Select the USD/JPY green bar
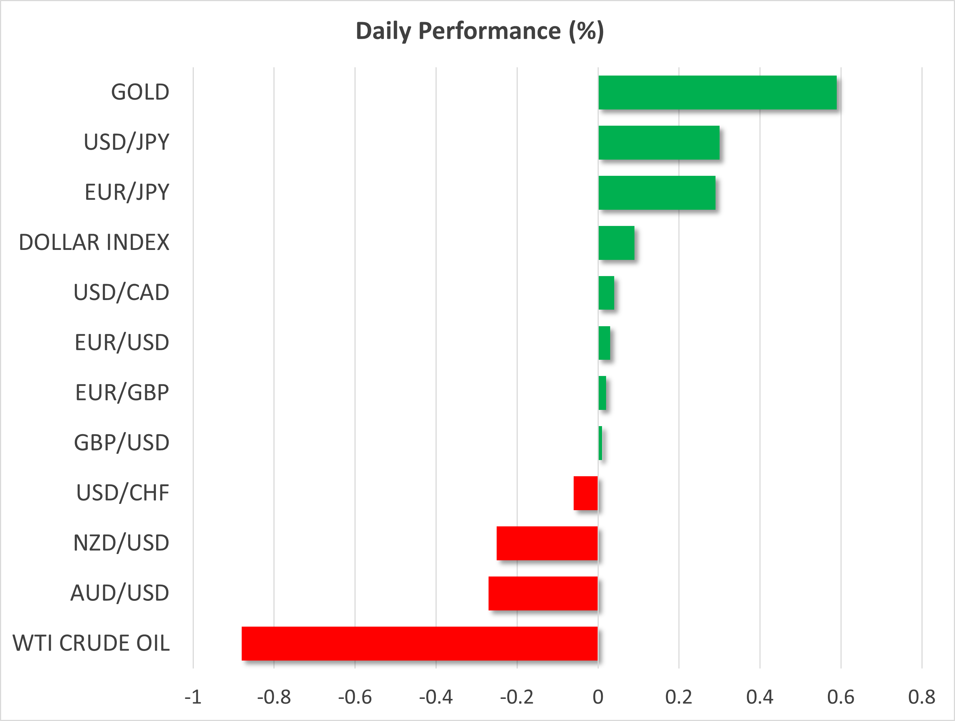The image size is (955, 721). coord(659,143)
